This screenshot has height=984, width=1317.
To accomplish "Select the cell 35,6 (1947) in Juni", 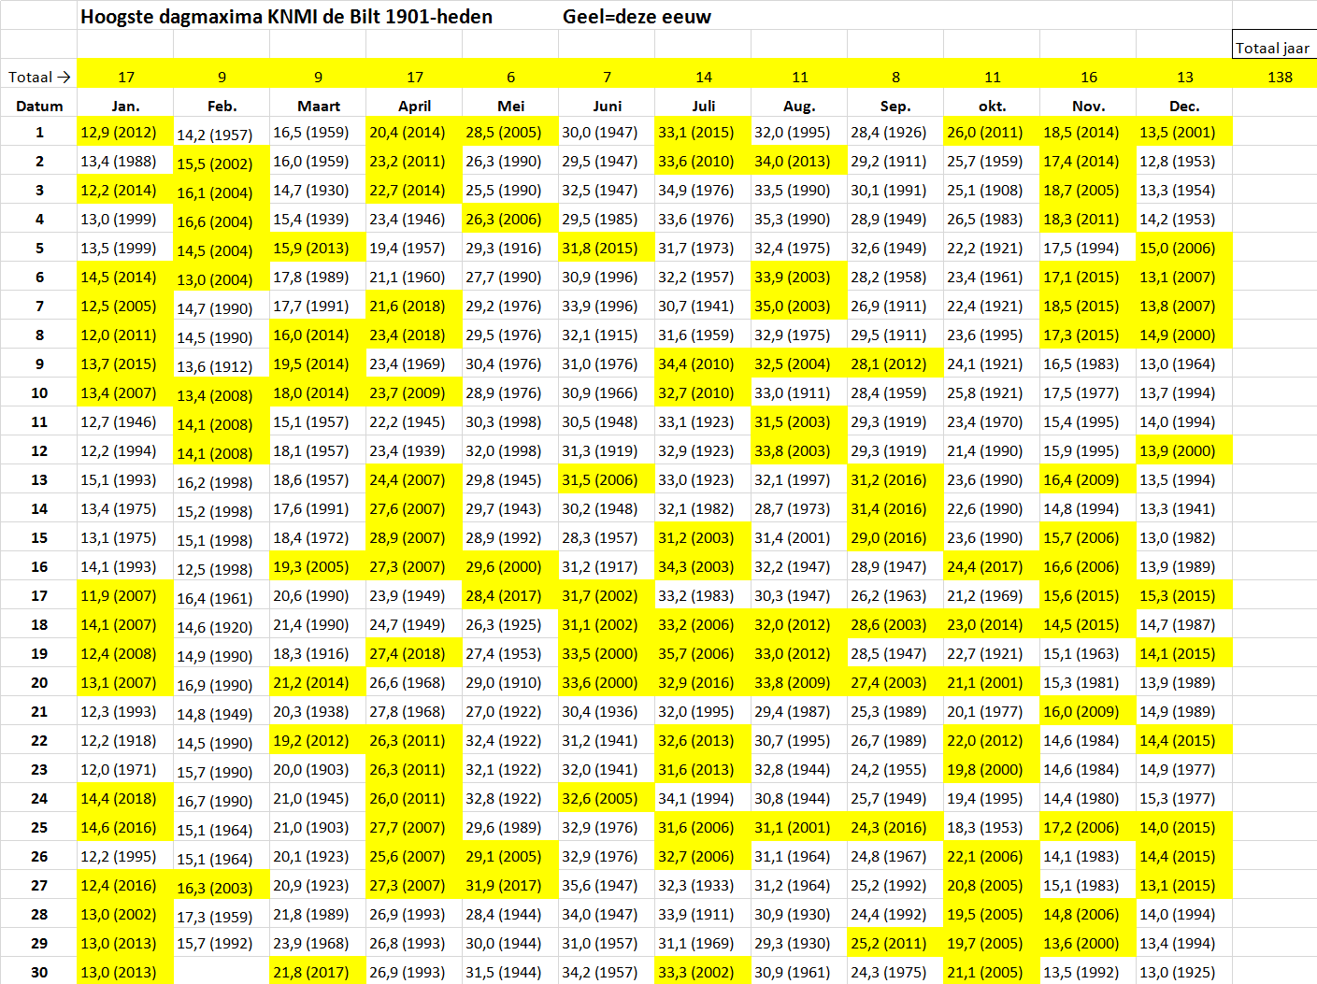I will point(607,885).
